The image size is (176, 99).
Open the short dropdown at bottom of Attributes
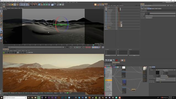[x=149, y=18]
